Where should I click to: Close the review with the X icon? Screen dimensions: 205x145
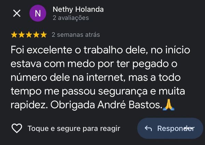coord(16,13)
